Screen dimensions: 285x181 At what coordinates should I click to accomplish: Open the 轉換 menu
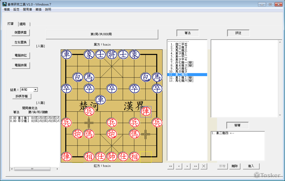[38, 9]
